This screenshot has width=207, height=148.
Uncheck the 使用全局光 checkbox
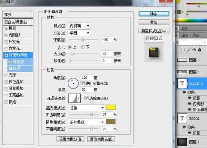tap(82, 83)
